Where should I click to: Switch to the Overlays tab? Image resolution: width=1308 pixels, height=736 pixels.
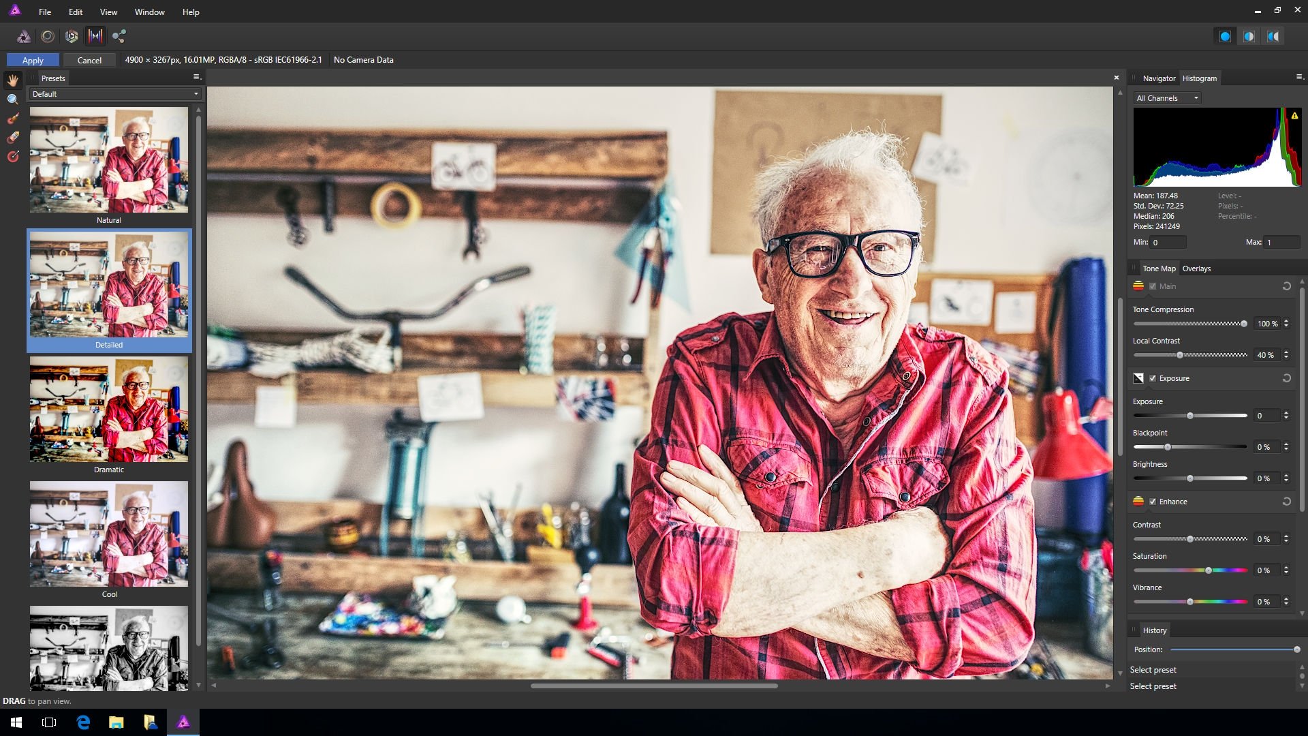[1196, 269]
